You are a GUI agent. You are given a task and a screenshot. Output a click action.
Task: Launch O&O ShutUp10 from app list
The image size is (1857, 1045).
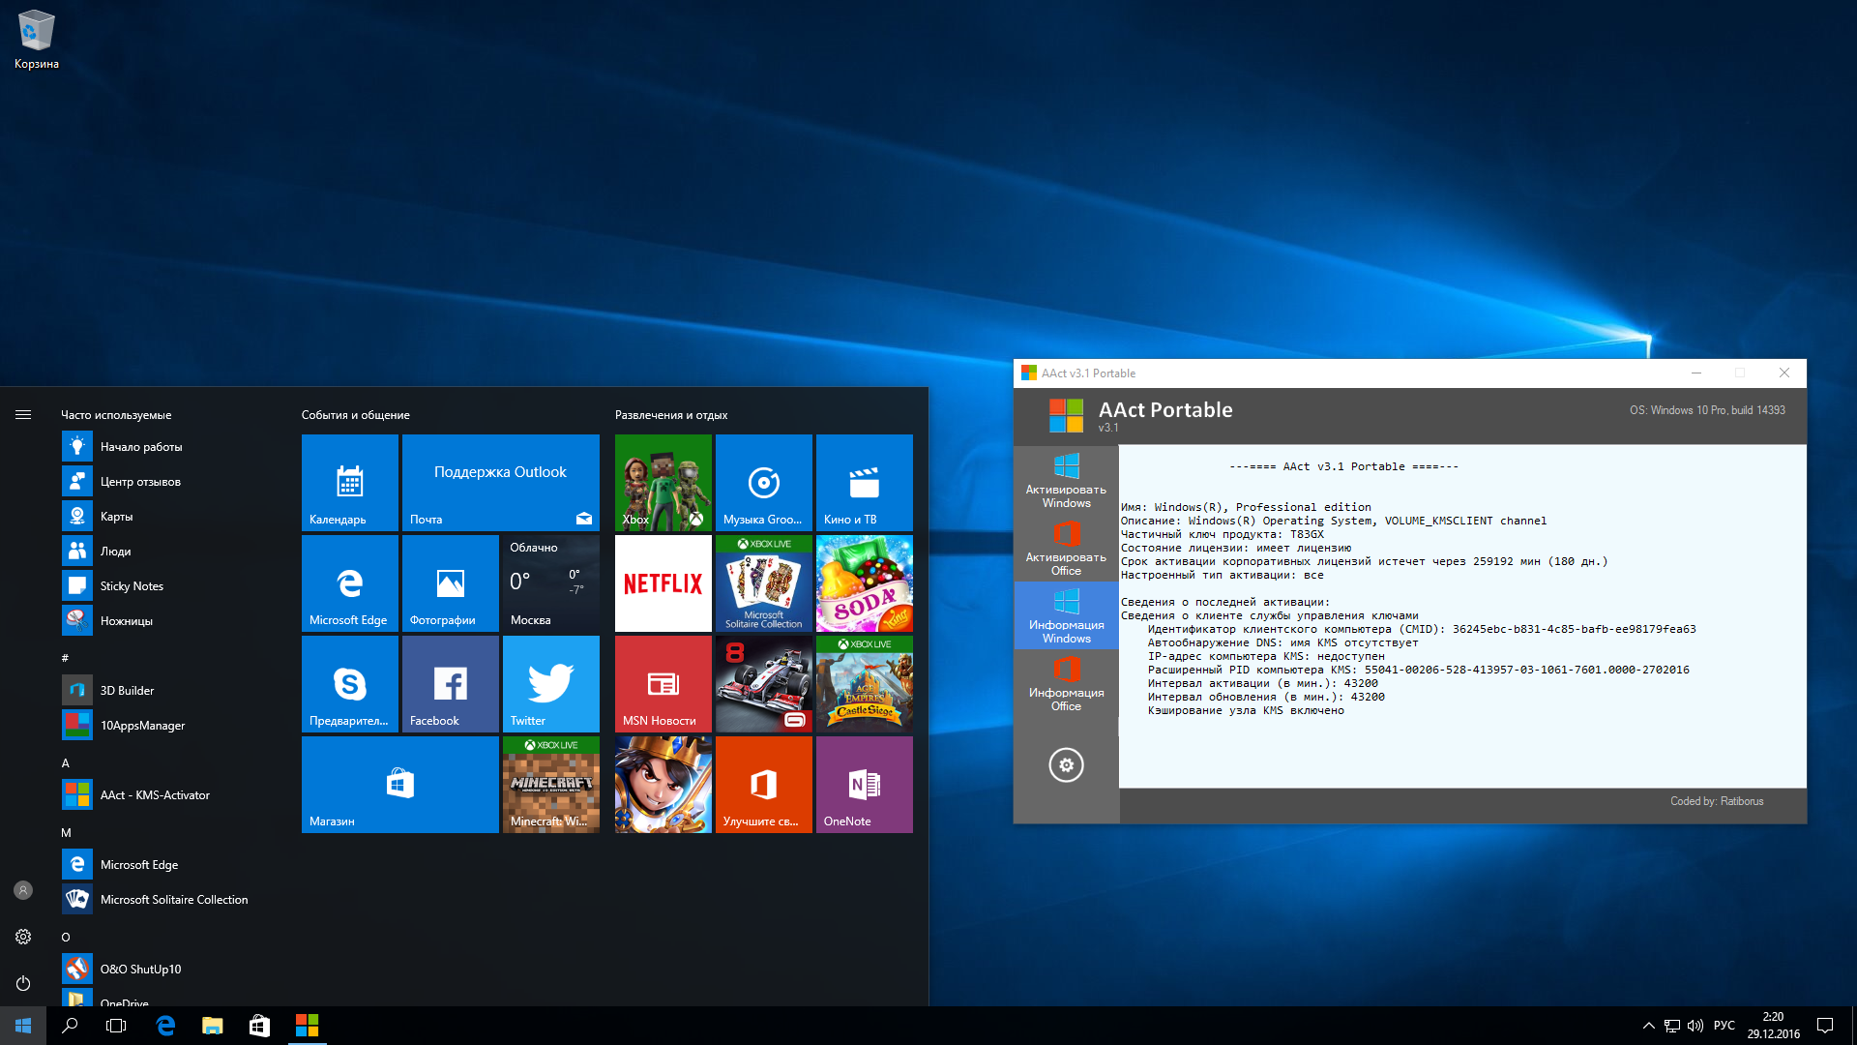click(164, 970)
